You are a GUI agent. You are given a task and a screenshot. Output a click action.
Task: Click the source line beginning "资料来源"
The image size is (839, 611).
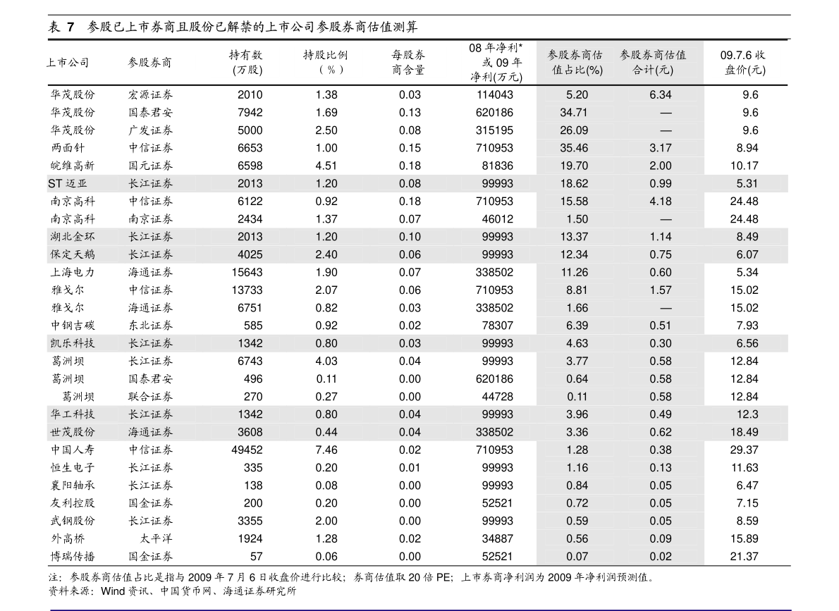[x=172, y=591]
